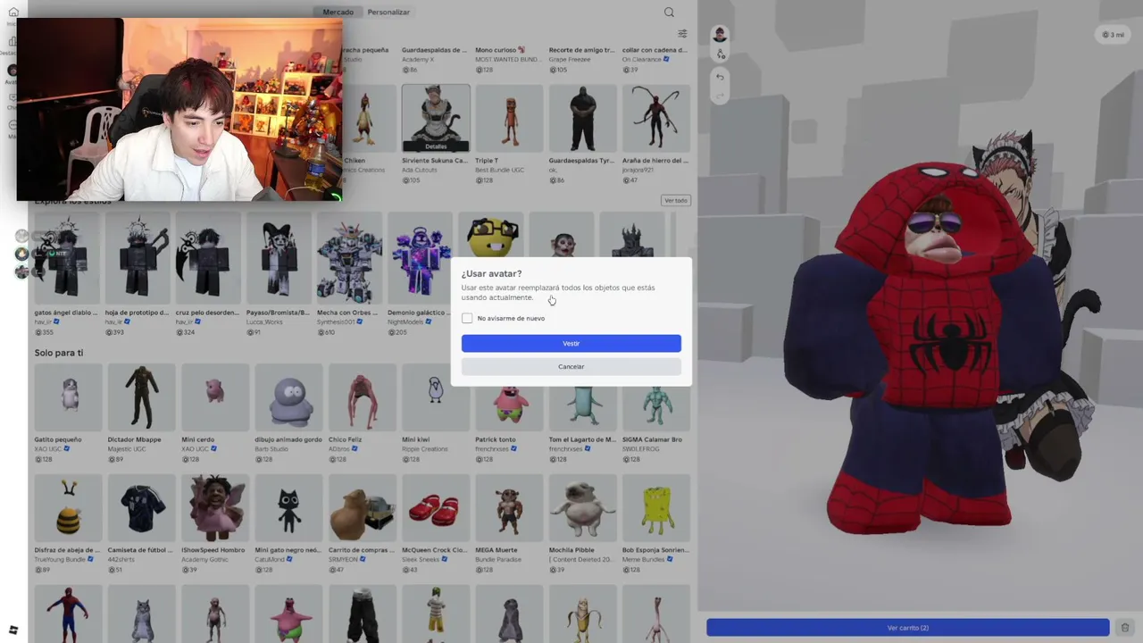This screenshot has width=1143, height=643.
Task: Pick the 'gatos ángel diablo' style thumbnail
Action: pyautogui.click(x=68, y=259)
